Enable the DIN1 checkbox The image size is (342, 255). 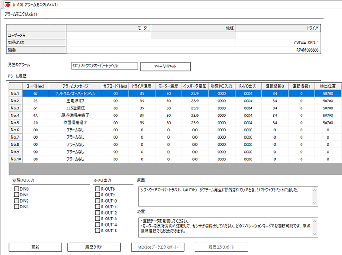(16, 195)
